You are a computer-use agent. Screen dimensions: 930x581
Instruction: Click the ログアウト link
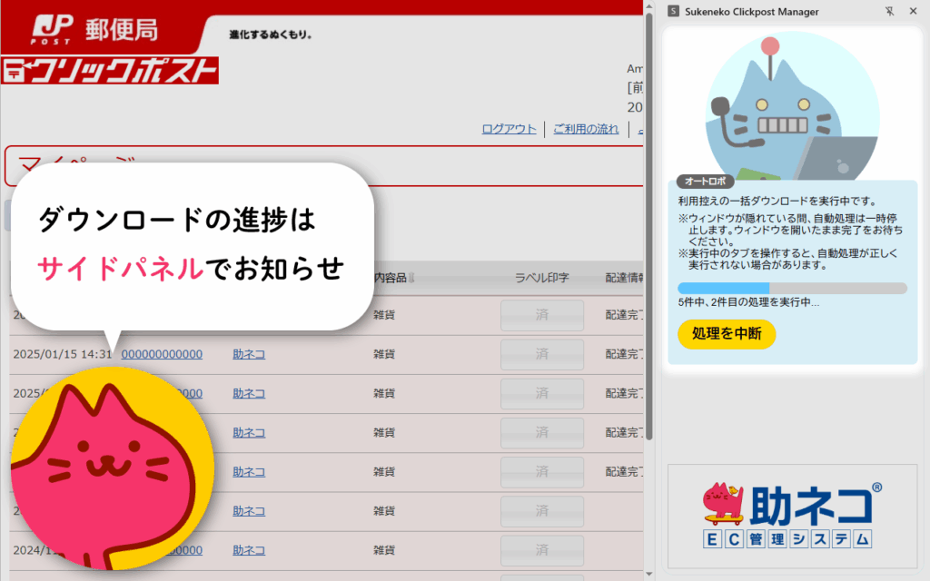click(x=509, y=129)
